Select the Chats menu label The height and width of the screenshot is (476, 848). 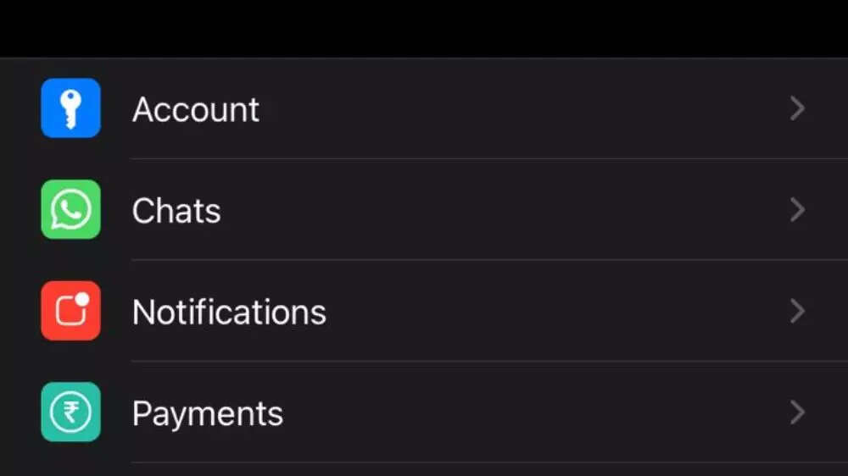tap(176, 211)
